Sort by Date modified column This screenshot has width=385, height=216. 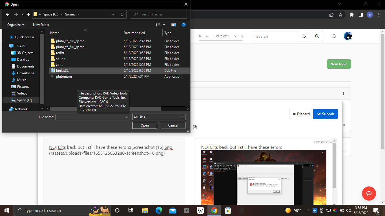(x=134, y=33)
